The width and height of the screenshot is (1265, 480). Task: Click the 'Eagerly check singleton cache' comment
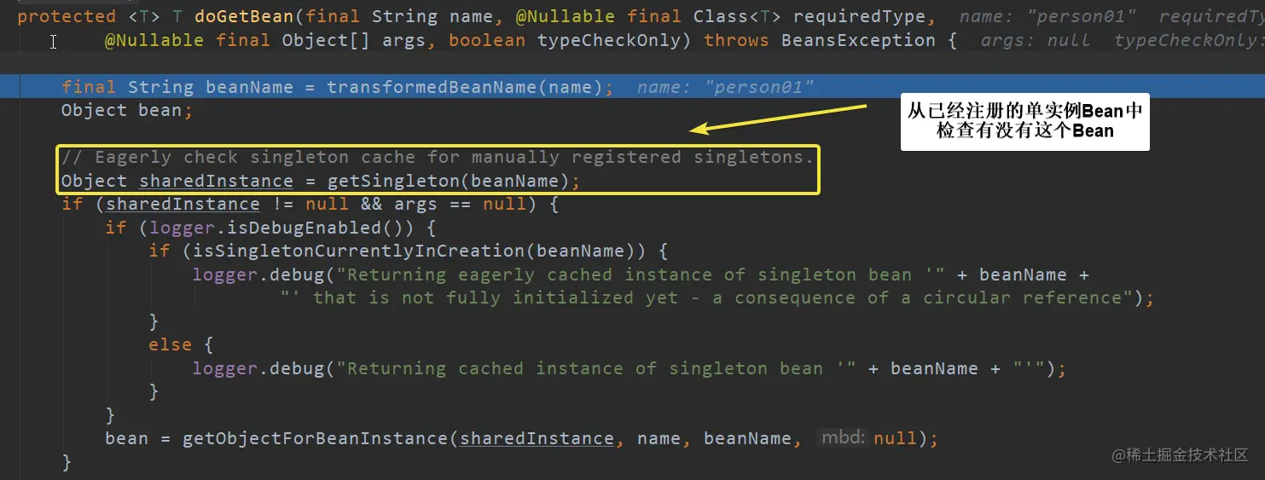[438, 157]
